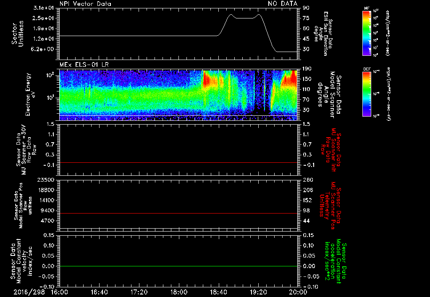This screenshot has height=297, width=430.
Task: Click the 206 telemetry tick value
Action: tap(308, 190)
